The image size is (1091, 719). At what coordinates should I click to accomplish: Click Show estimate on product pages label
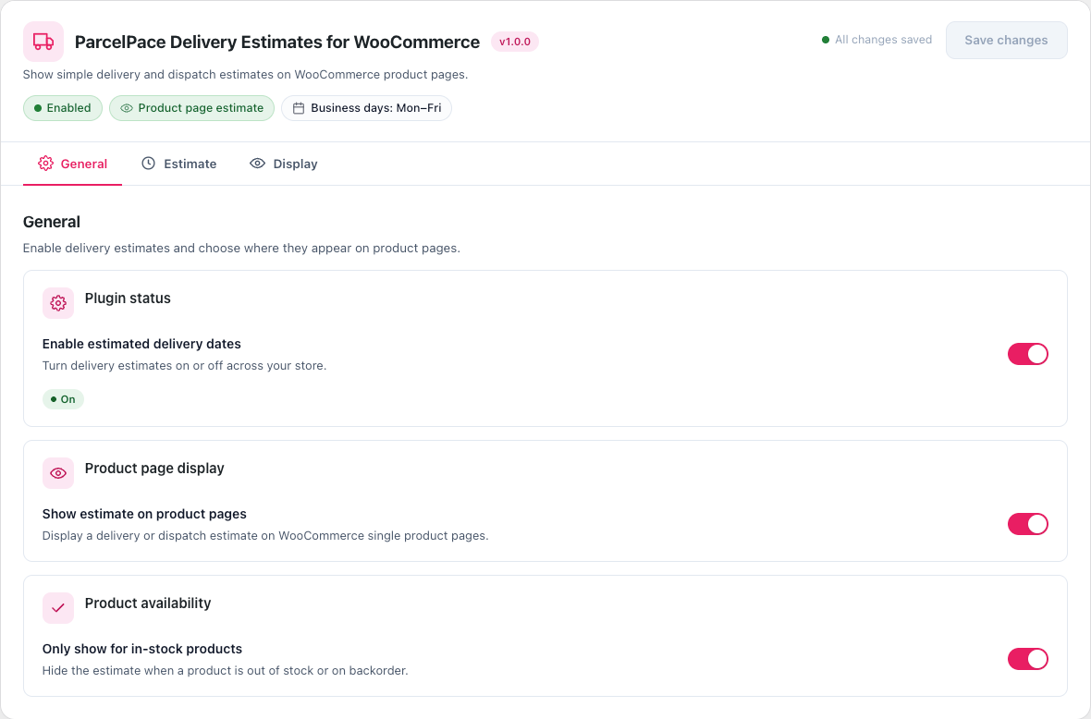(x=144, y=515)
